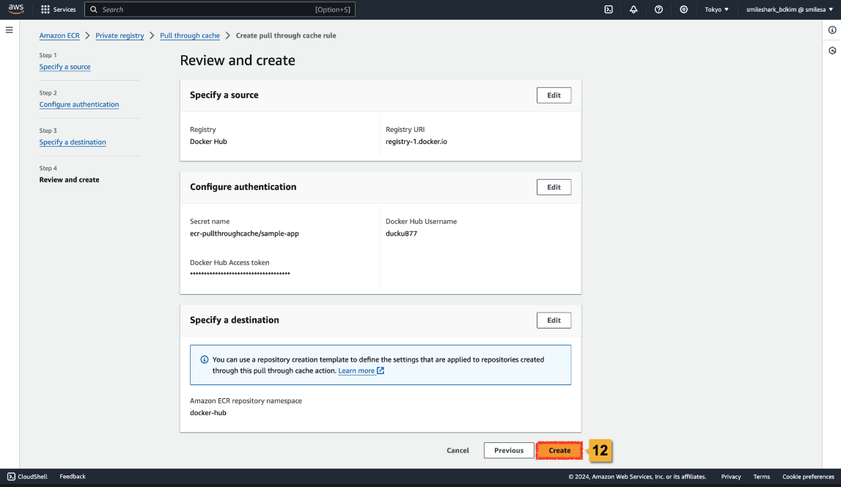841x487 pixels.
Task: Open the notifications bell
Action: pyautogui.click(x=633, y=10)
